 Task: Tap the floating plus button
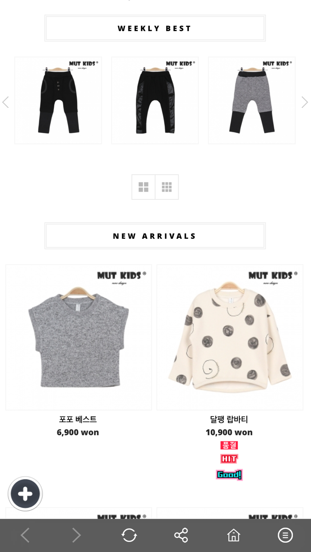click(x=25, y=494)
